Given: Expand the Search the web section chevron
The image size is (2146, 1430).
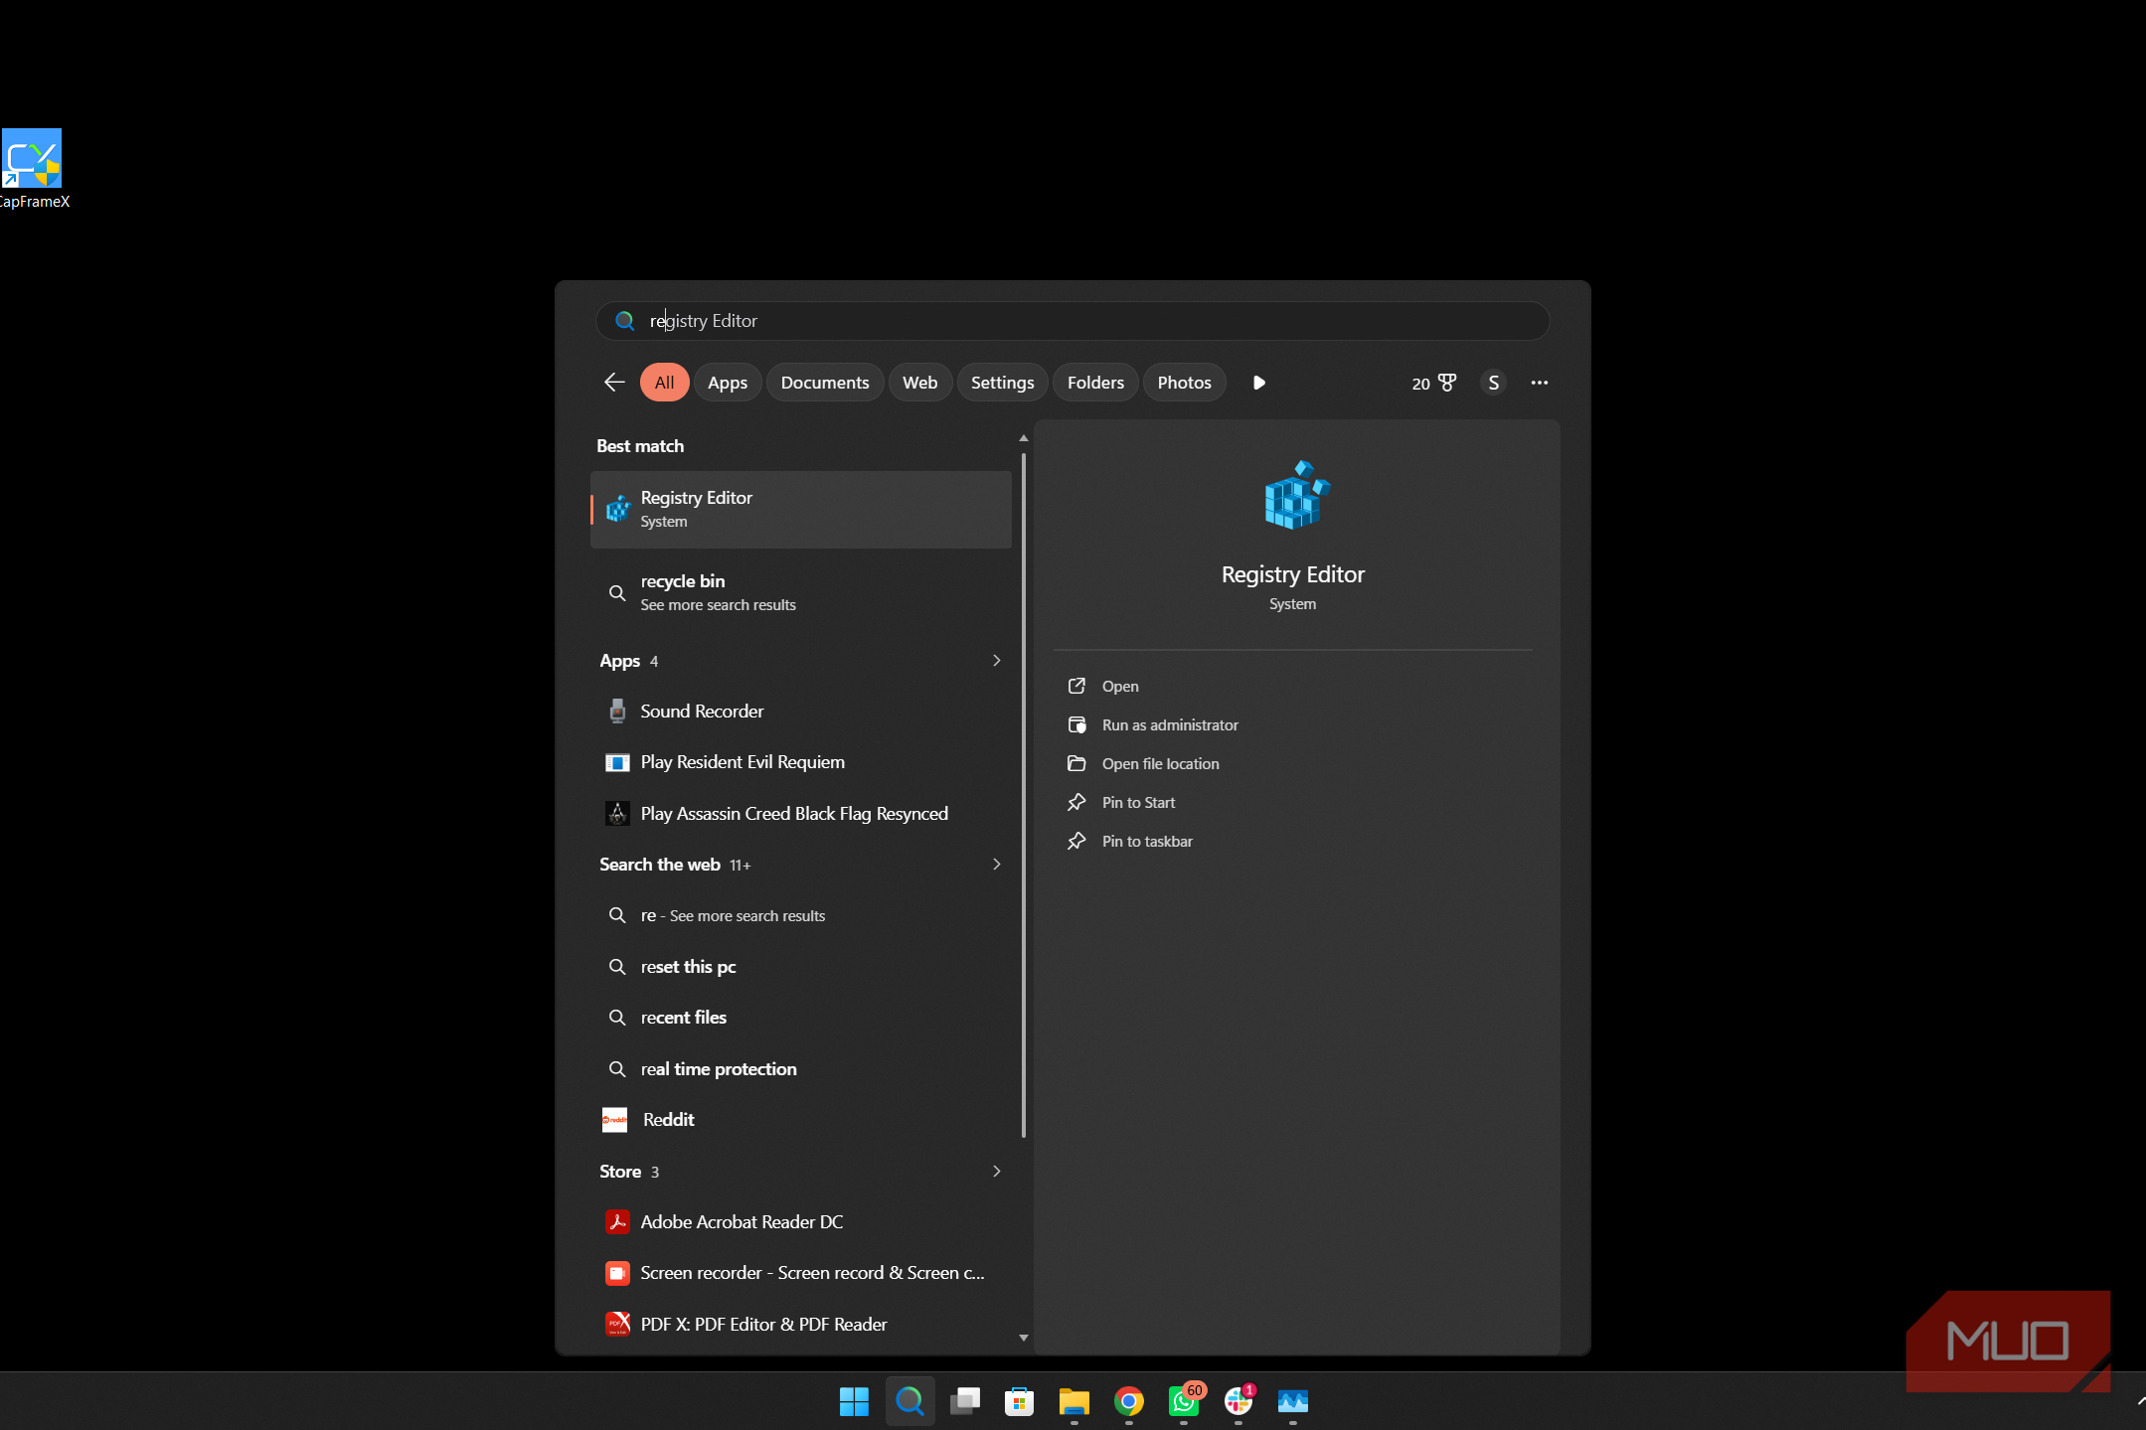Looking at the screenshot, I should coord(996,865).
